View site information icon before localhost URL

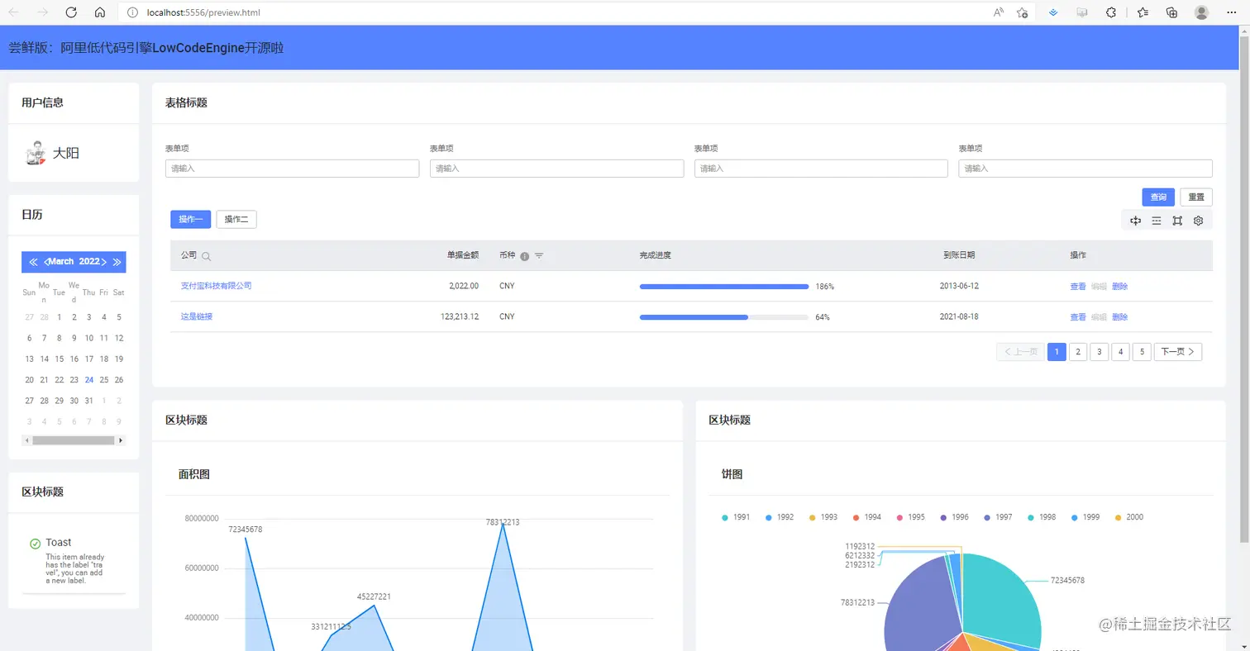132,12
